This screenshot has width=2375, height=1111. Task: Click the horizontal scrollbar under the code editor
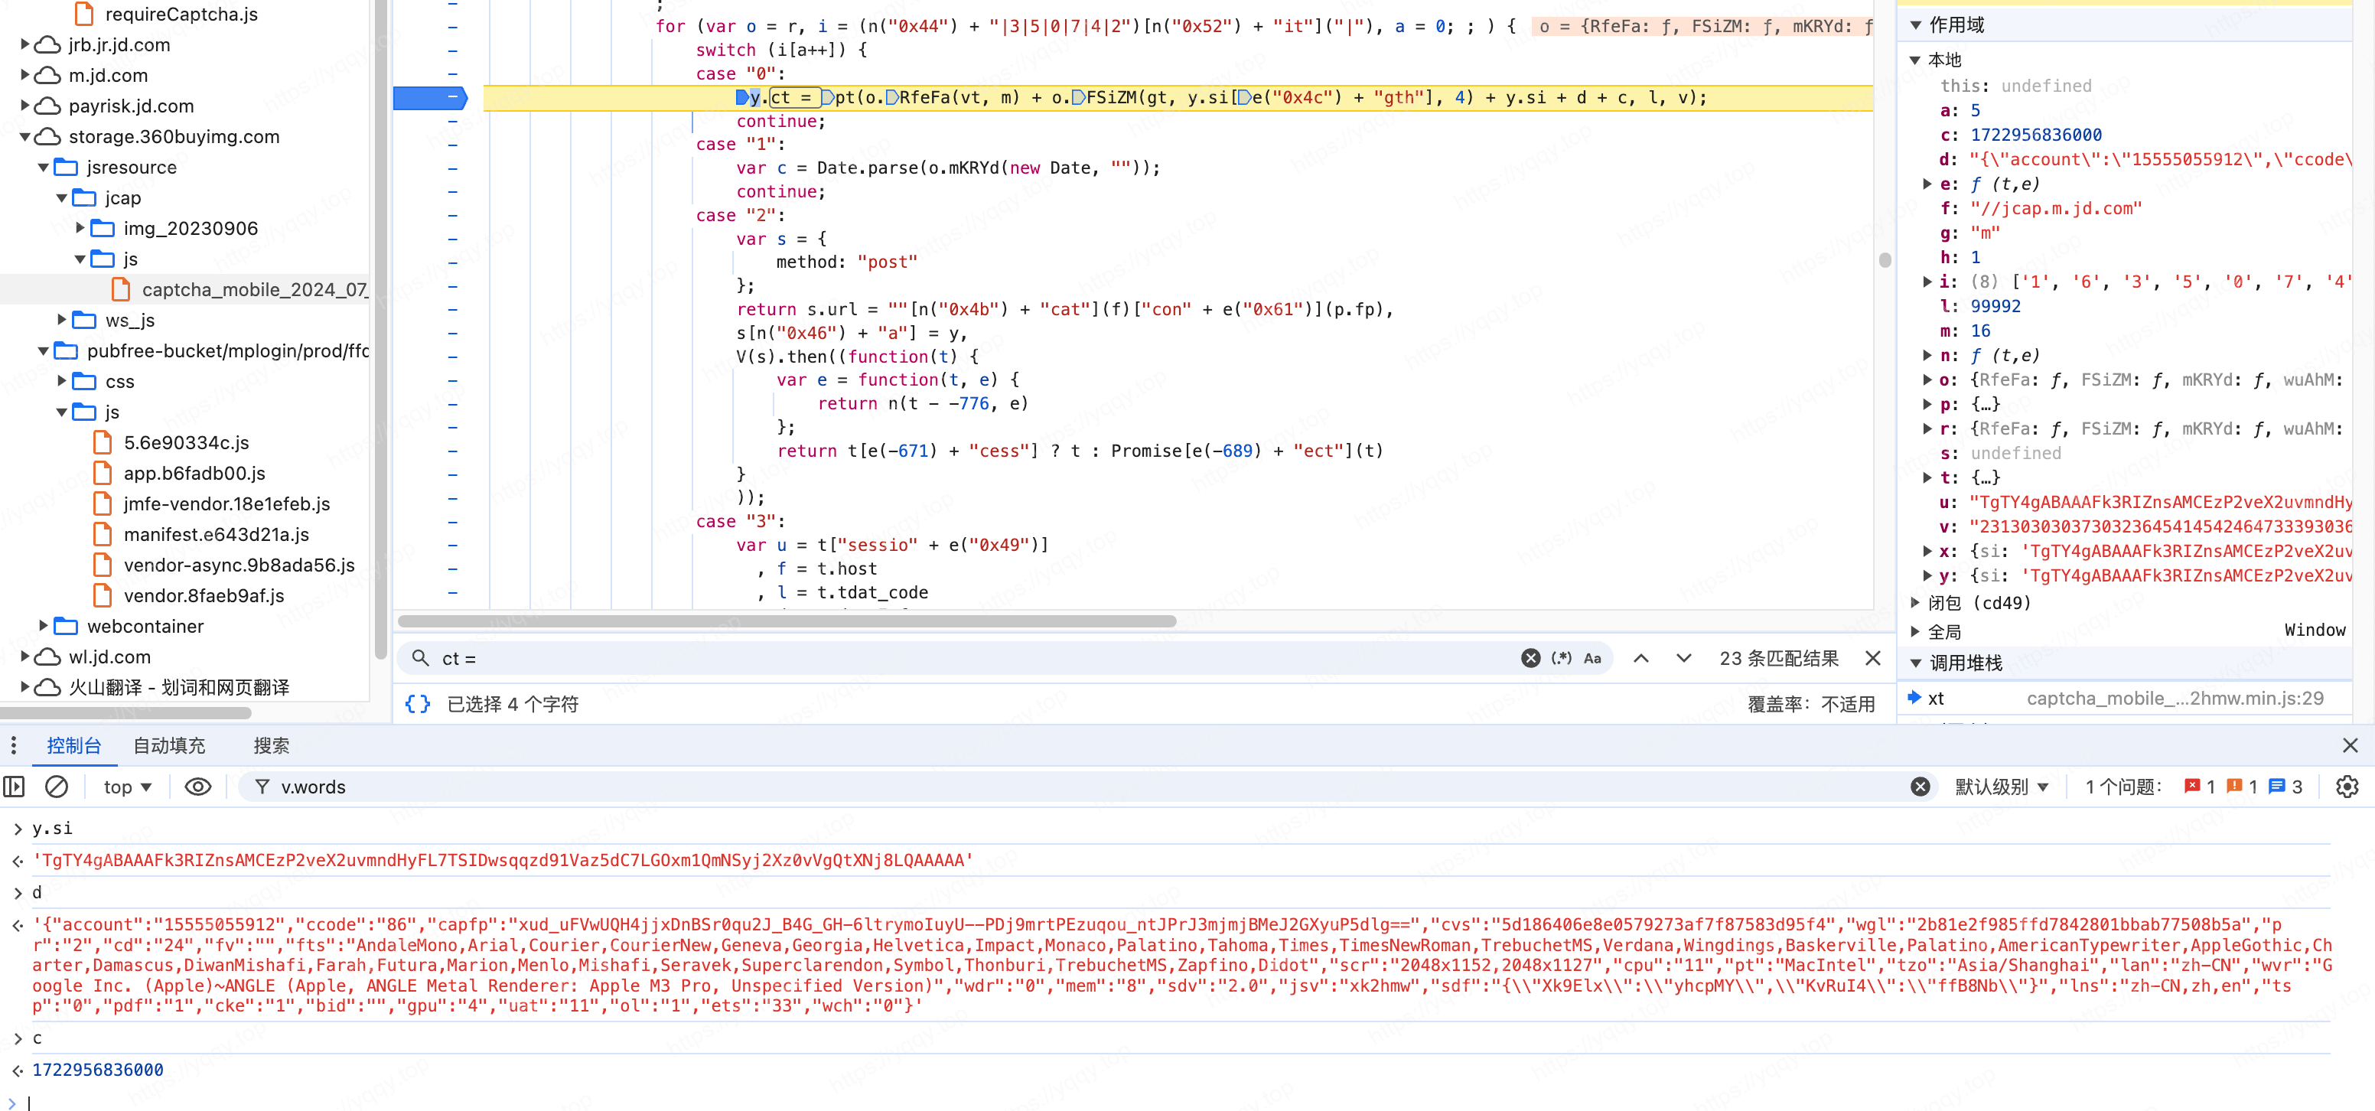point(787,621)
